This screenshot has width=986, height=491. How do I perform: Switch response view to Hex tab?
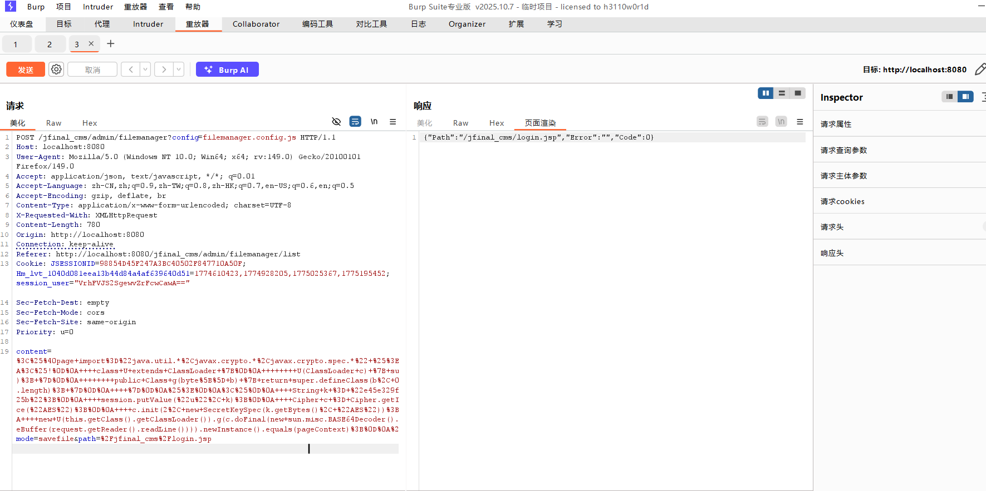(x=497, y=123)
